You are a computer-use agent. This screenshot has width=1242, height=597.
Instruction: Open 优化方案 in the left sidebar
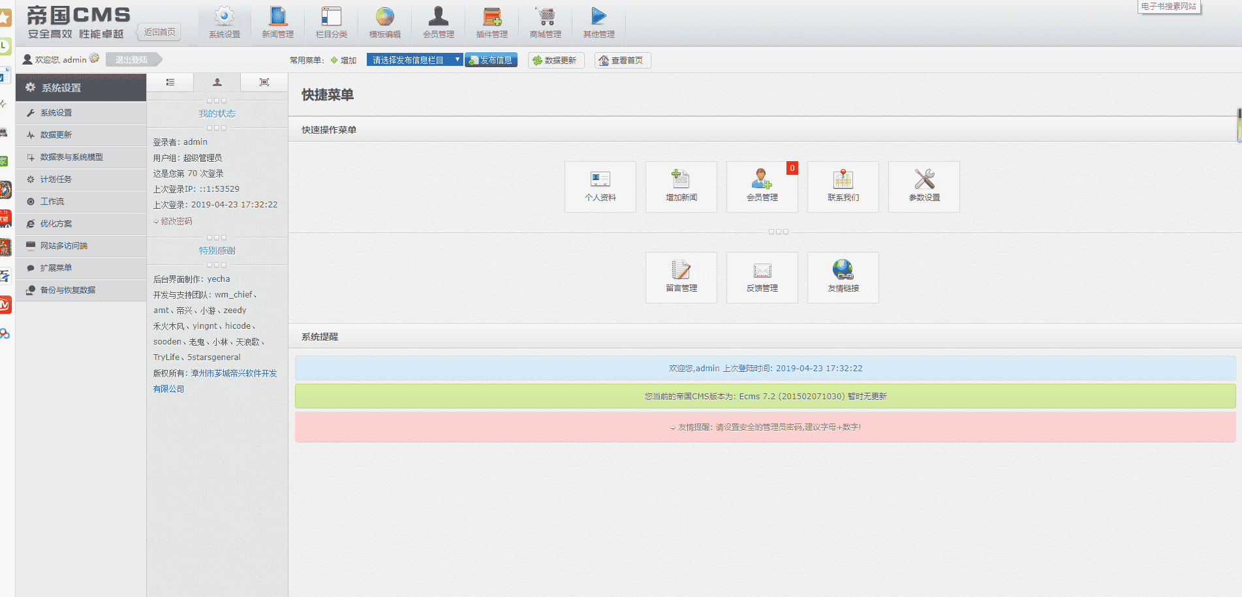pyautogui.click(x=81, y=224)
